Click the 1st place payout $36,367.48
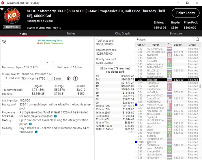202x160 pixels. pos(128,76)
